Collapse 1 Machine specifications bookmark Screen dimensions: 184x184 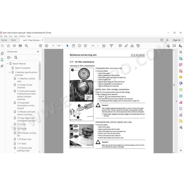pyautogui.click(x=10, y=72)
